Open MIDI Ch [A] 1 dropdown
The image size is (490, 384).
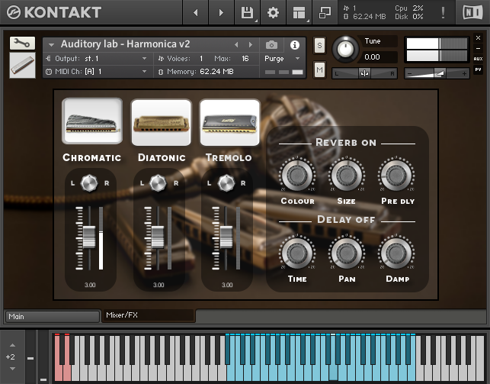pos(96,72)
